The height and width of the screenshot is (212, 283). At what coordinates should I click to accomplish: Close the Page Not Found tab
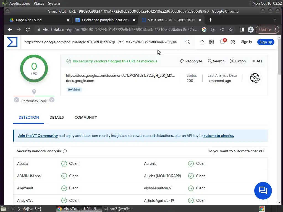[x=68, y=20]
